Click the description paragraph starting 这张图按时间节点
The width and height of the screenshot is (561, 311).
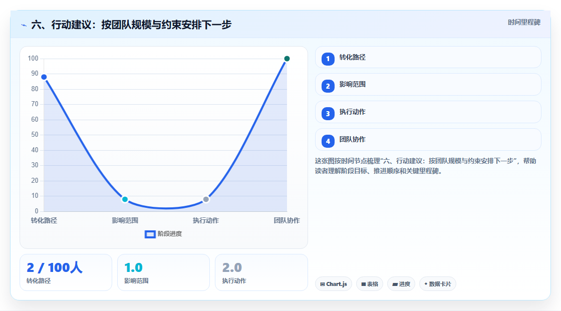click(426, 166)
